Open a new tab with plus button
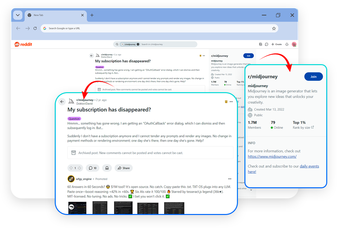337x228 pixels. (92, 15)
